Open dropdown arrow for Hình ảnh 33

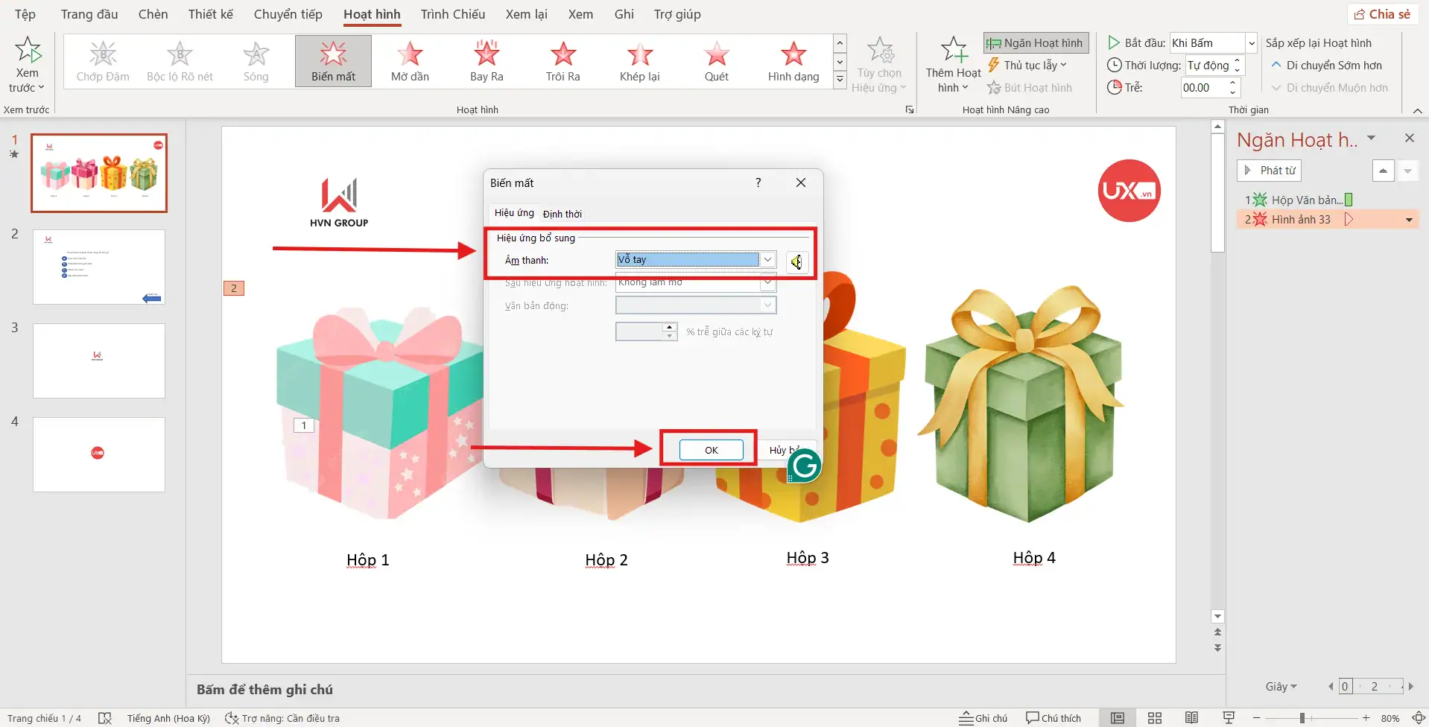tap(1409, 220)
